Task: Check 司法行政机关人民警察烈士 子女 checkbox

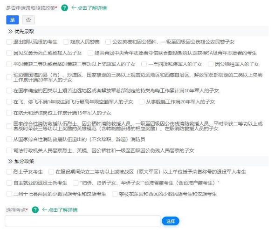Action: [x=9, y=150]
